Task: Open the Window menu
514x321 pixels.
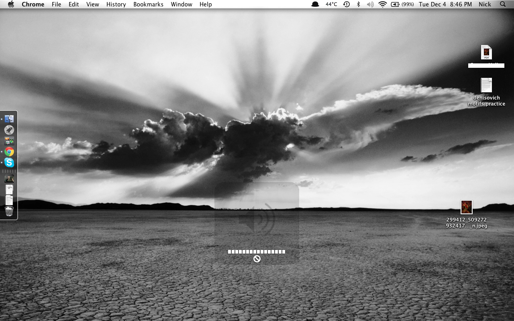Action: click(x=182, y=4)
